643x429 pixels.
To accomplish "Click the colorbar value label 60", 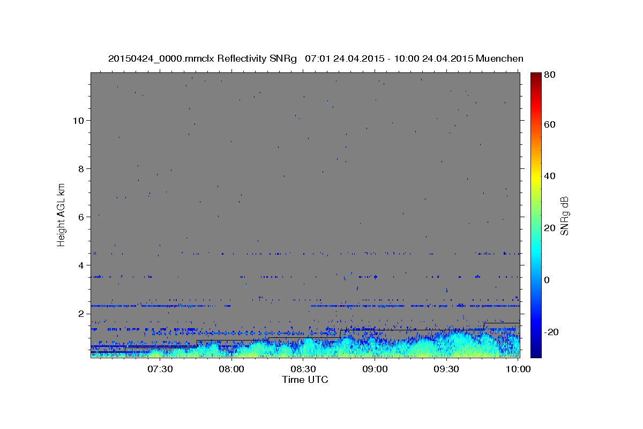I will (549, 124).
